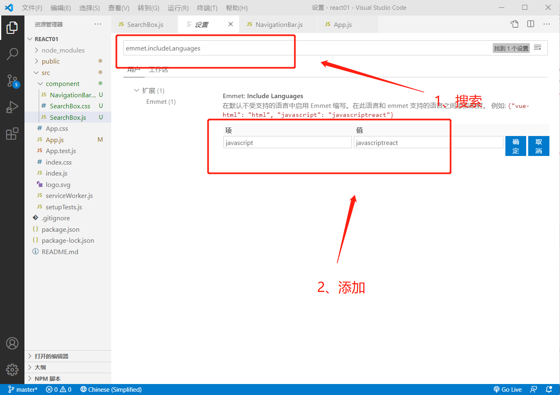Open the 编辑(E) menu
560x395 pixels.
(61, 8)
